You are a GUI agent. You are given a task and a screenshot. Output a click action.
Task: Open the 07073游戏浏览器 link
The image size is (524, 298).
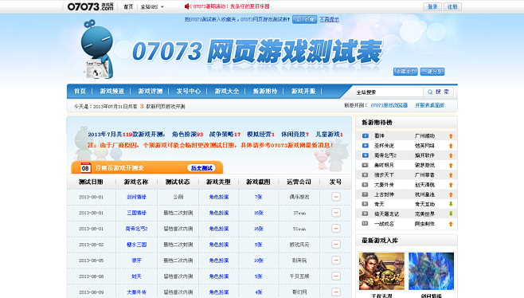coord(389,105)
